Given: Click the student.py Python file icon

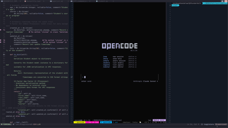Looking at the screenshot, I should tap(97, 1).
